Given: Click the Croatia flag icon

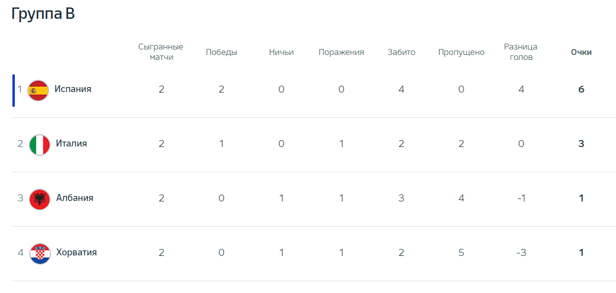Looking at the screenshot, I should coord(40,253).
